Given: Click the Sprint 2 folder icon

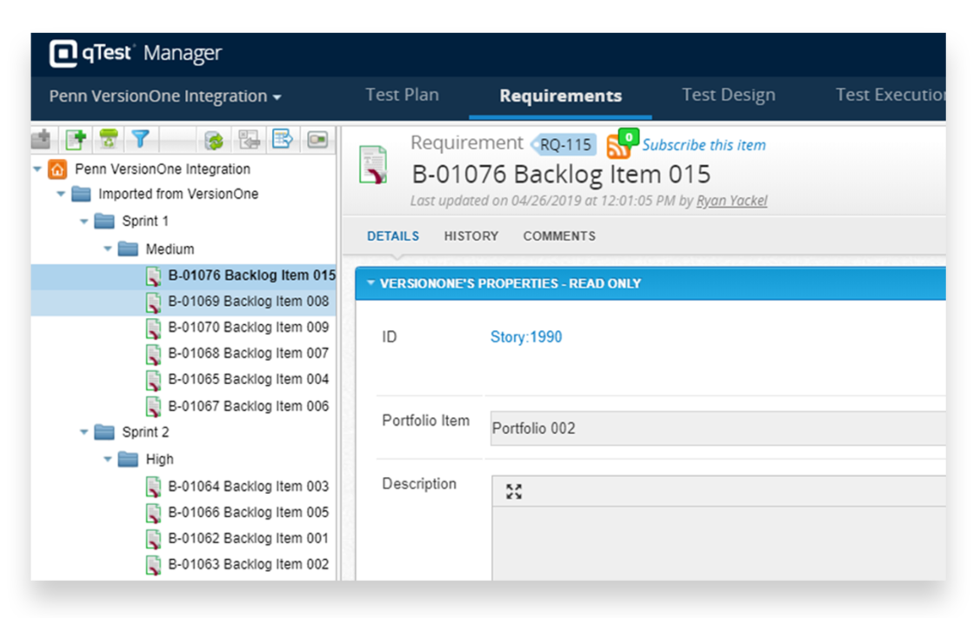Looking at the screenshot, I should click(104, 432).
